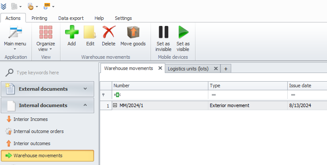Screen dimensions: 327x165
Task: Sort by the Number column header
Action: 160,86
